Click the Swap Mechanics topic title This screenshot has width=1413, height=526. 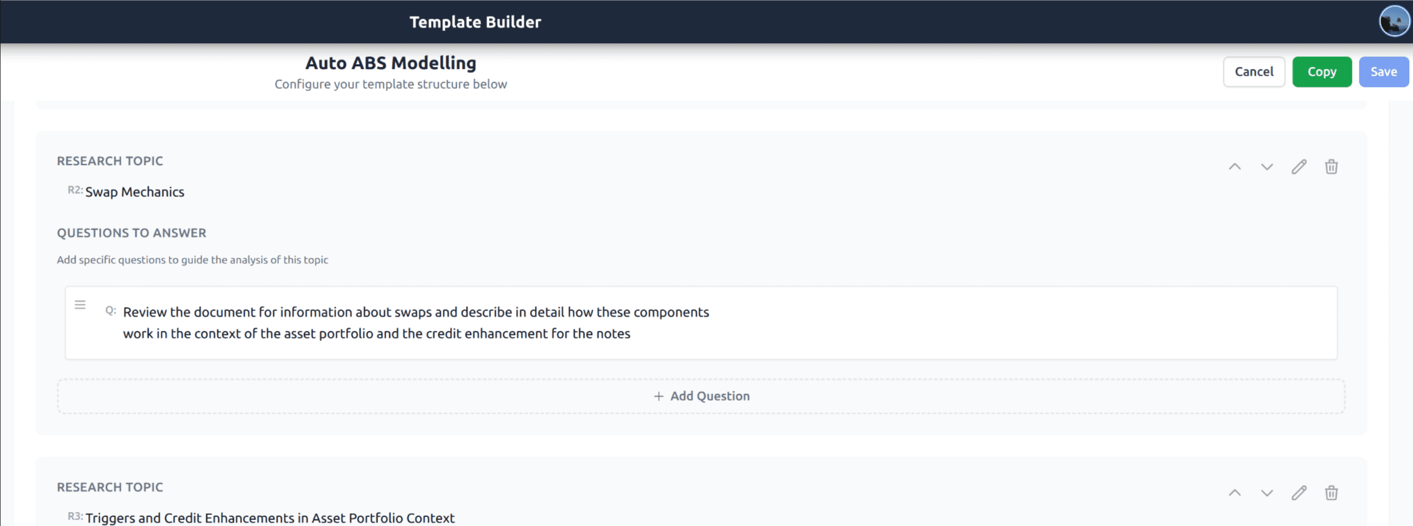[134, 192]
